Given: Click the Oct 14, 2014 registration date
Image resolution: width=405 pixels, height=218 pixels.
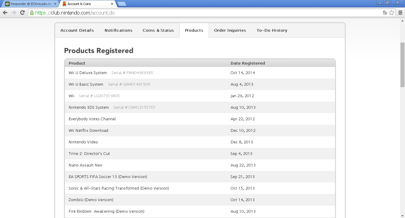Looking at the screenshot, I should point(243,73).
